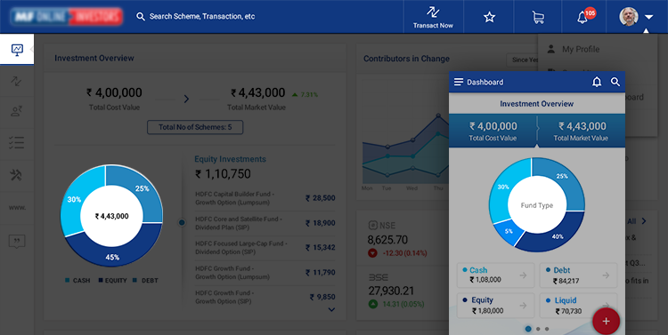Click the green up indicator beside BSE change
668x335 pixels.
point(373,304)
